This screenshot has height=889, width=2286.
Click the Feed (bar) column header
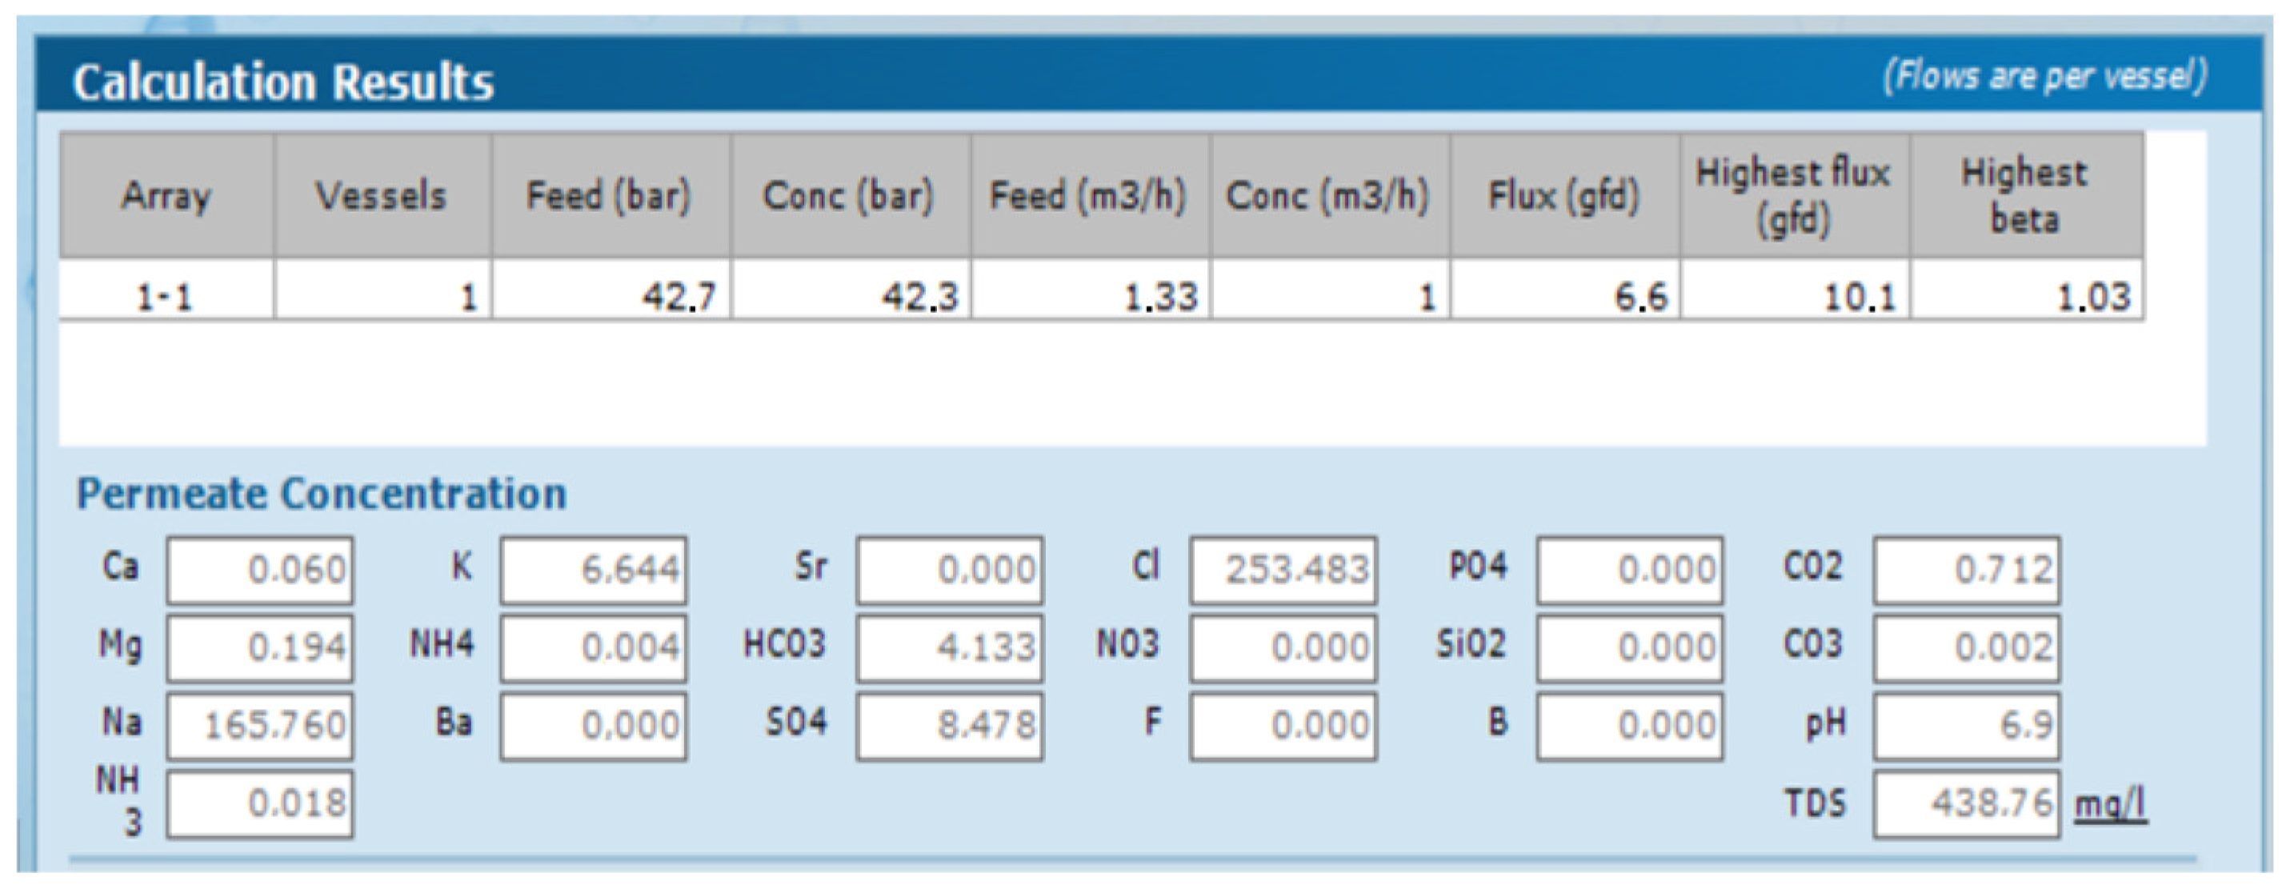pyautogui.click(x=610, y=196)
